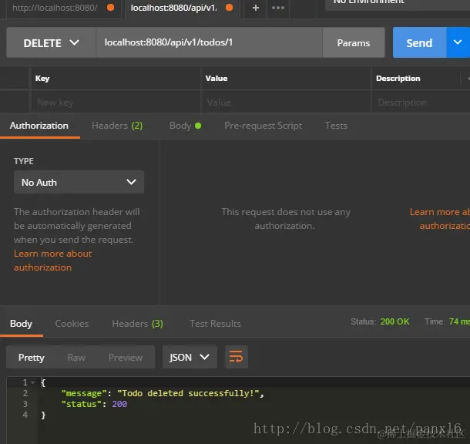Screen dimensions: 470x444
Task: Focus the request URL field
Action: (210, 42)
